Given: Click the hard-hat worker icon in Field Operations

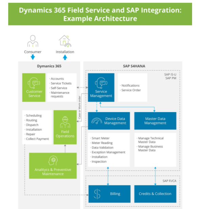Looking at the screenshot, I should tap(65, 122).
